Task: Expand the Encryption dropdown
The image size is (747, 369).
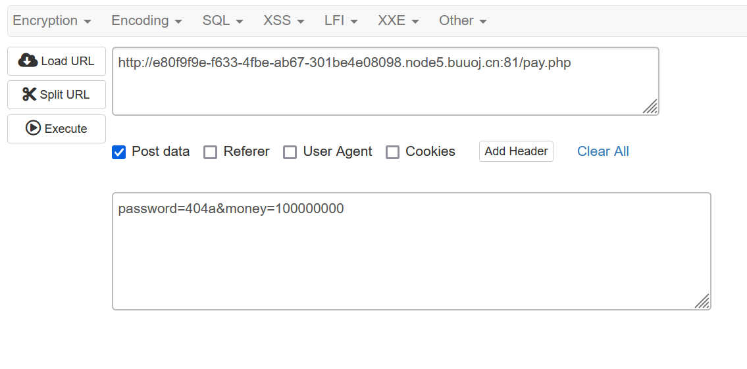Action: (x=52, y=21)
